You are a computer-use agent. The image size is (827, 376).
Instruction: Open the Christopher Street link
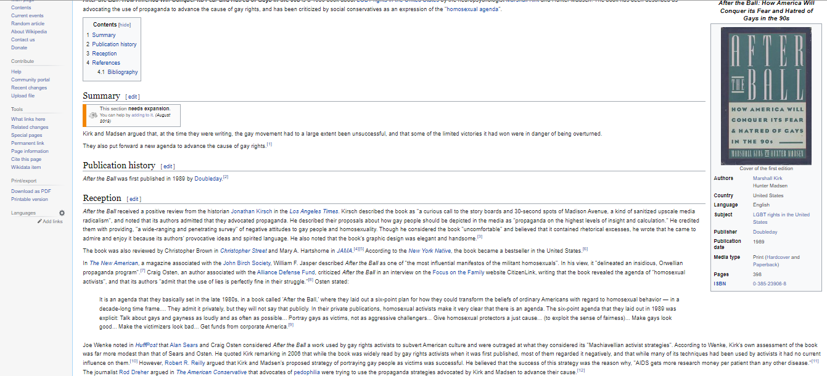click(x=244, y=251)
